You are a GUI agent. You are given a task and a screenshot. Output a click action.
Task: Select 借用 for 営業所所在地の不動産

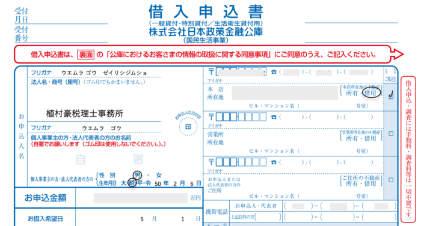click(370, 138)
